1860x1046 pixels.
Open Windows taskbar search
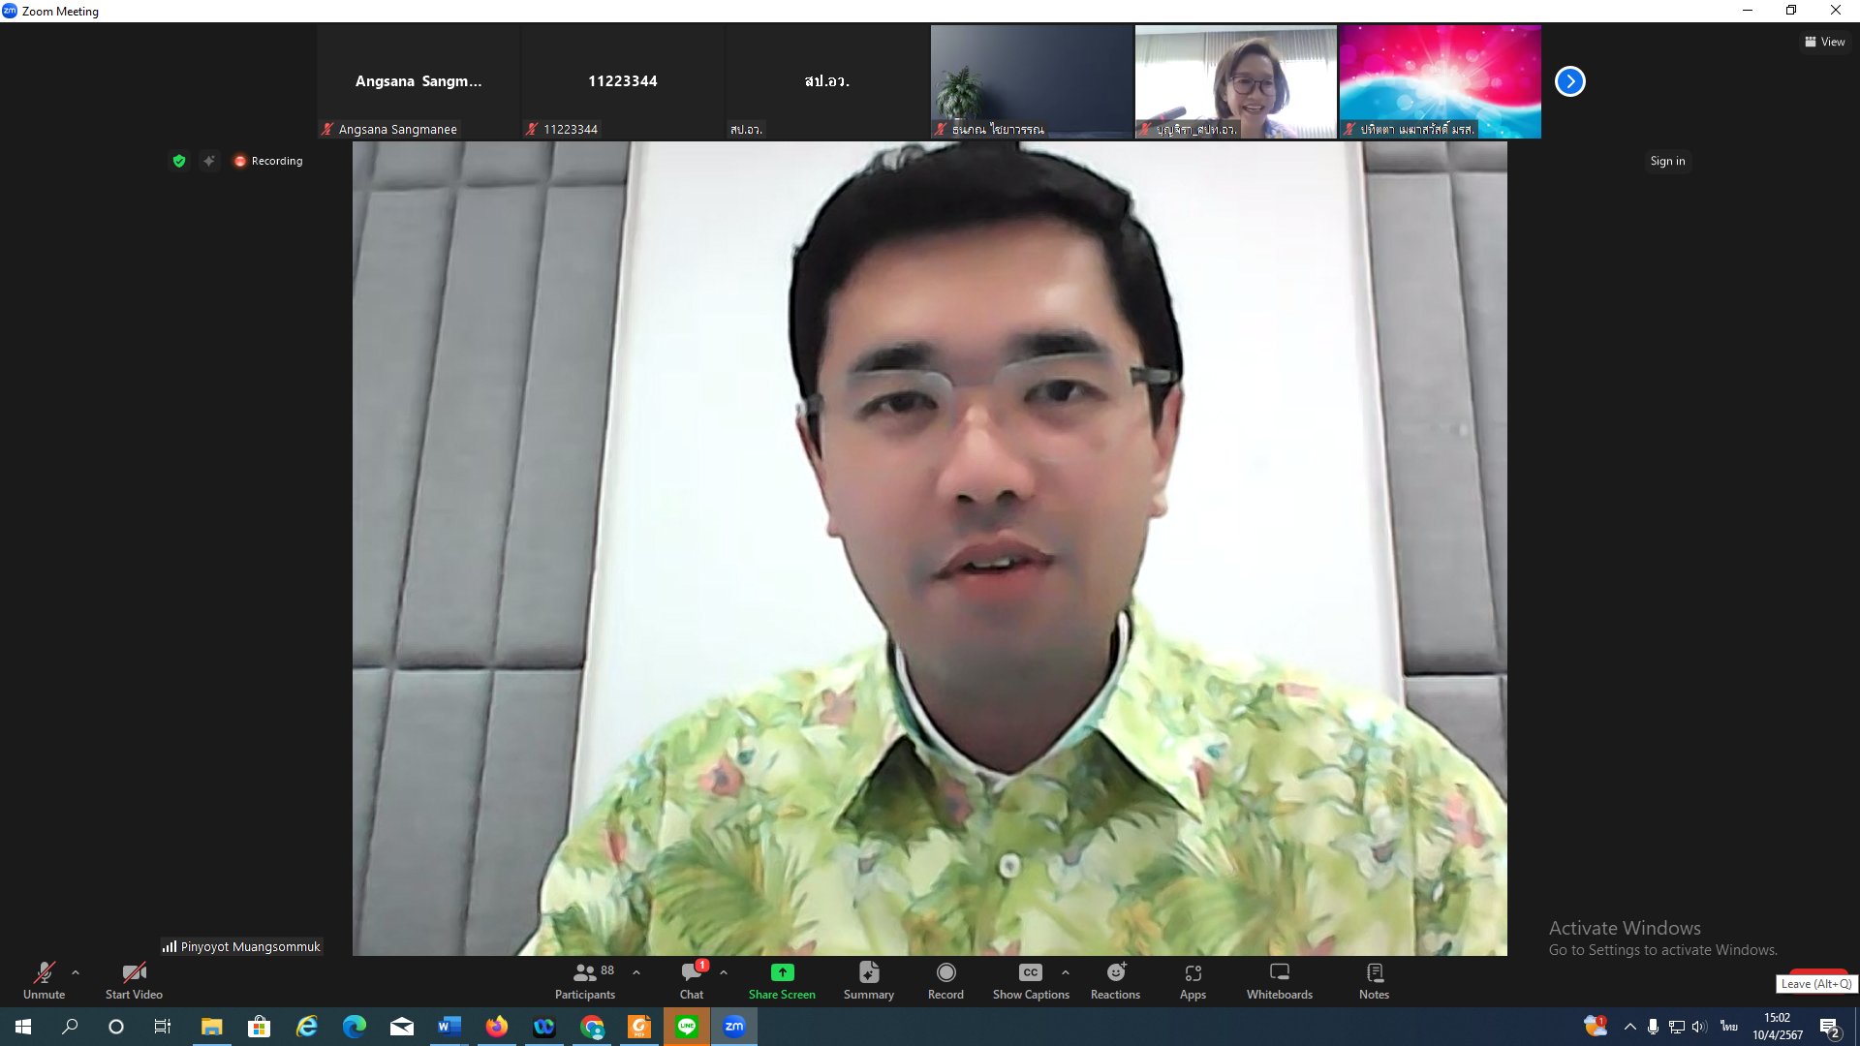[x=70, y=1027]
